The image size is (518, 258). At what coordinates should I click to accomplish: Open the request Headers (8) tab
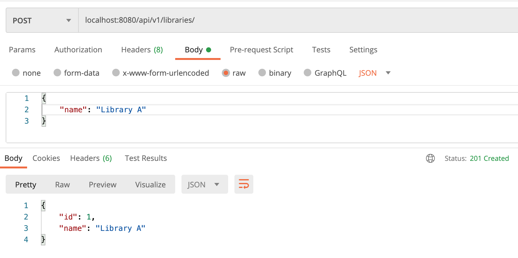point(142,50)
